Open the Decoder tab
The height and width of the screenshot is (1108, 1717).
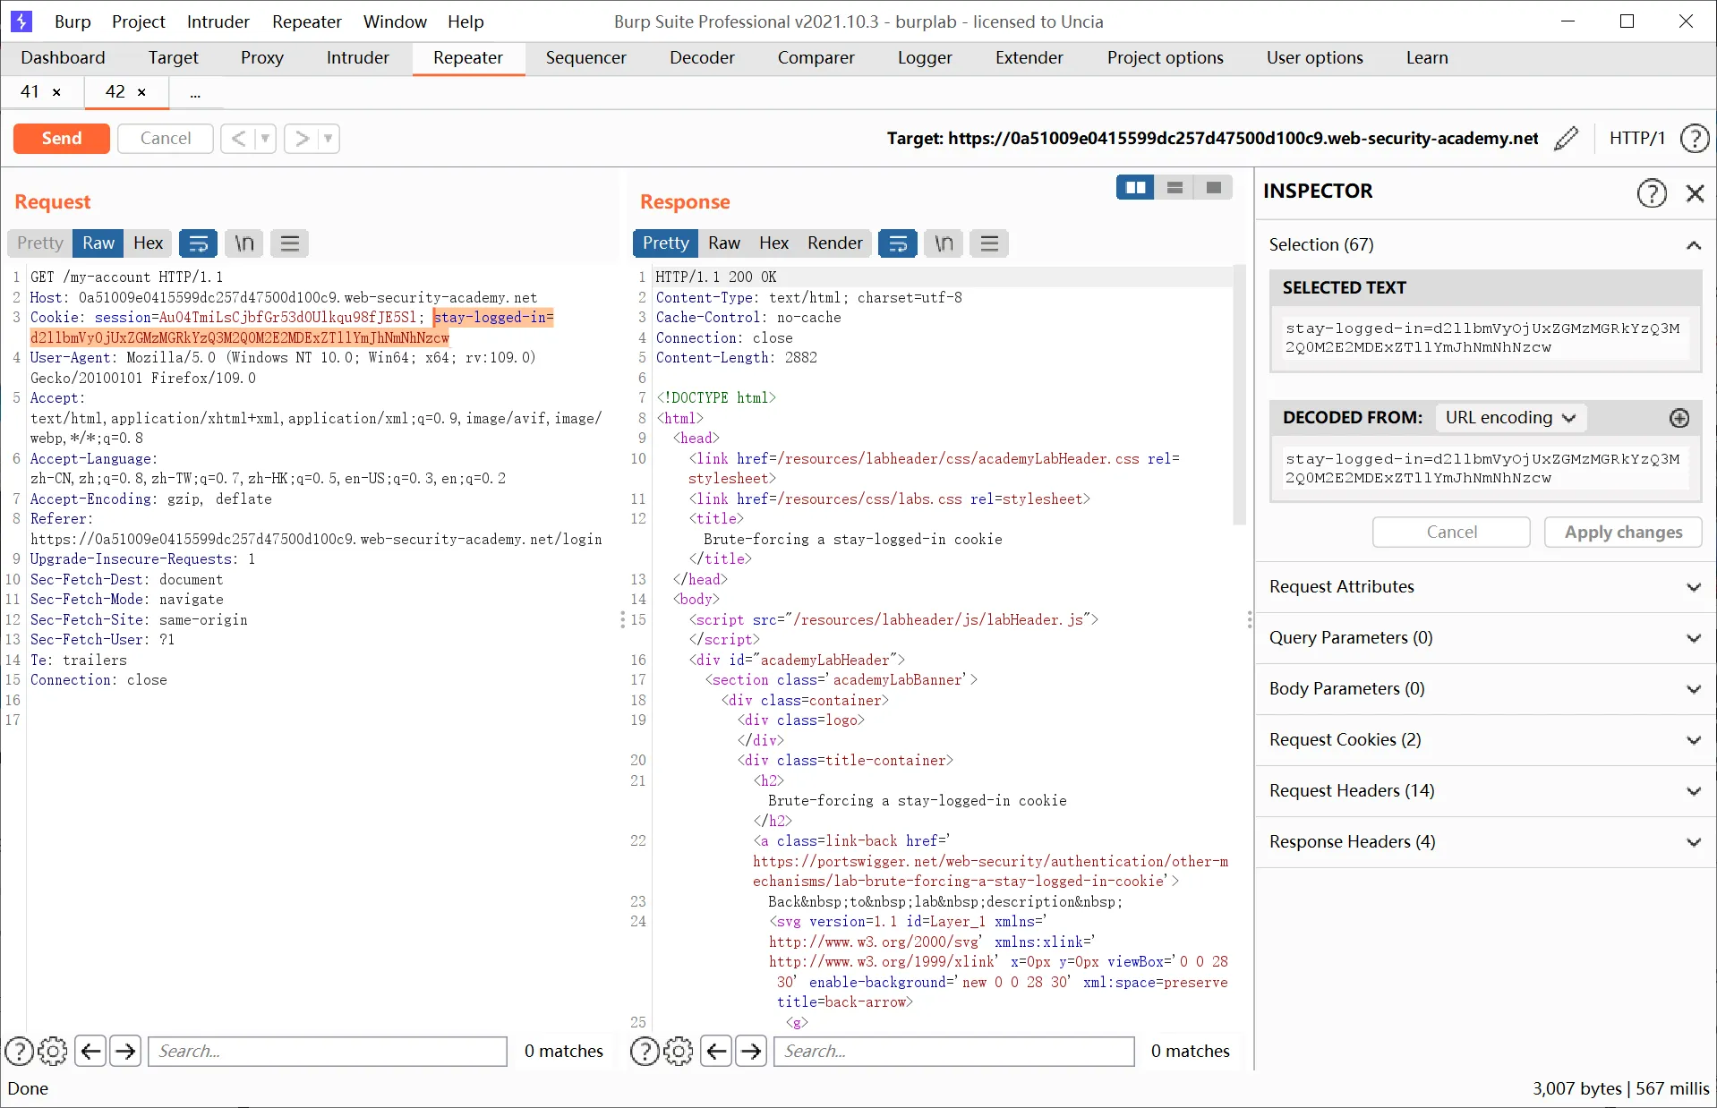coord(702,58)
